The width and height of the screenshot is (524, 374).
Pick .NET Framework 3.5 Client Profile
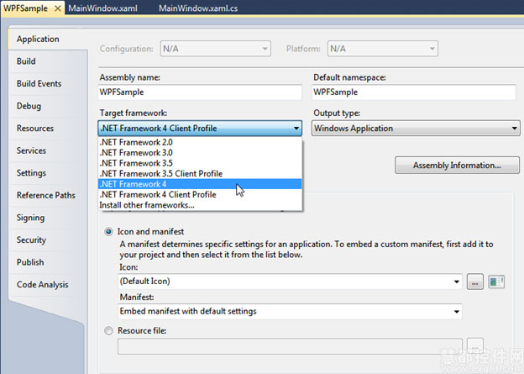pyautogui.click(x=200, y=174)
